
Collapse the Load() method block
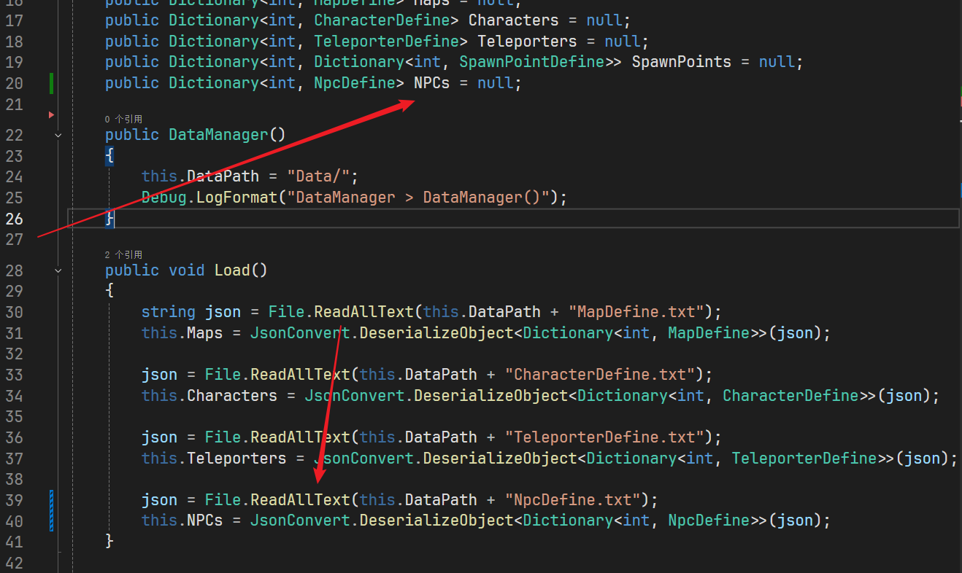click(x=58, y=270)
